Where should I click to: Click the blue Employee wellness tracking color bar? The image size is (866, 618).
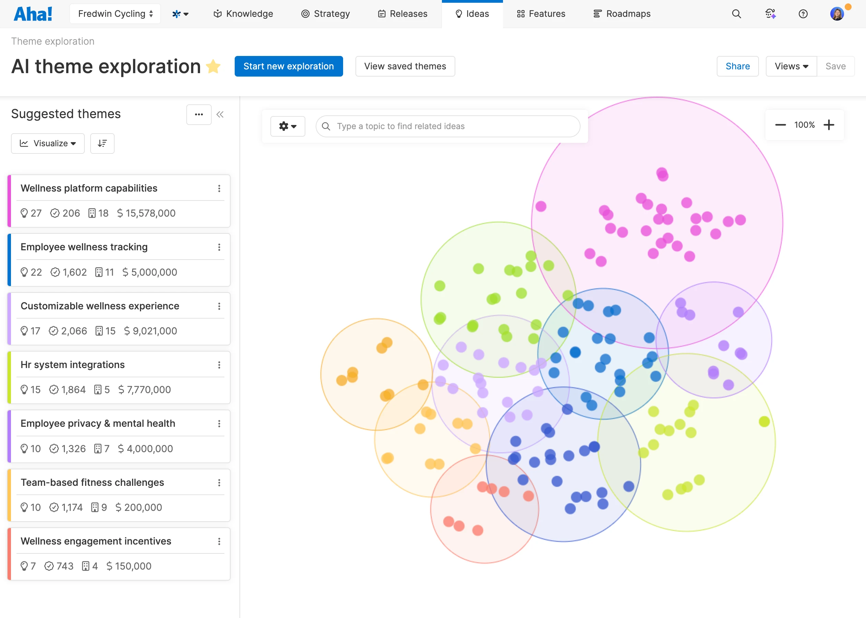(x=10, y=260)
